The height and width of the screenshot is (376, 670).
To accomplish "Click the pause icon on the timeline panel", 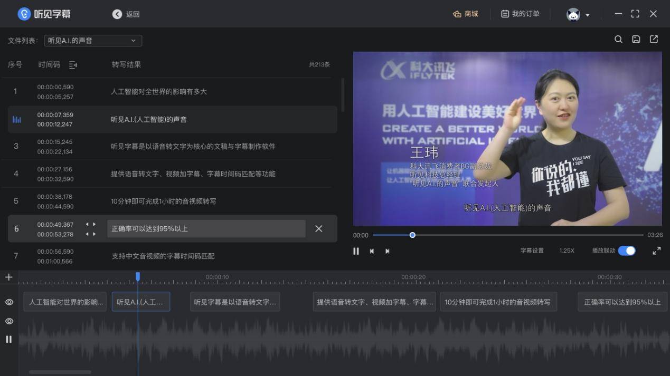I will coord(8,339).
